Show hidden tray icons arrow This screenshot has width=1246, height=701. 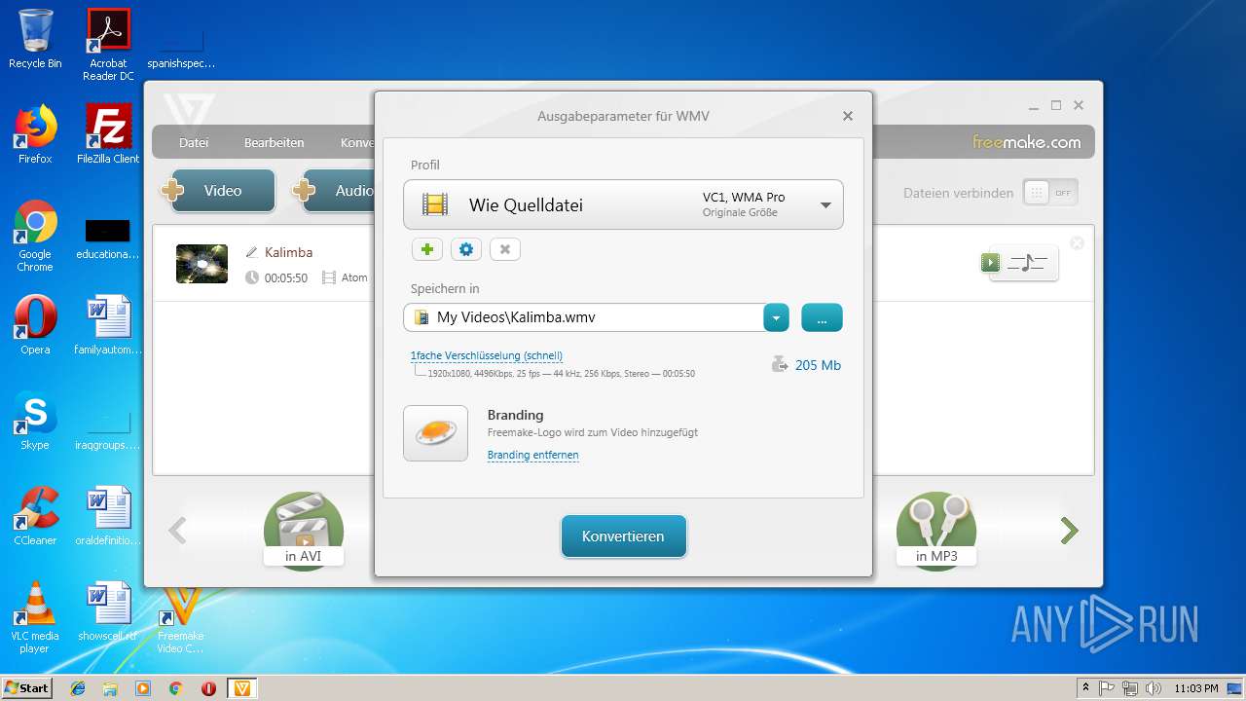pos(1085,688)
